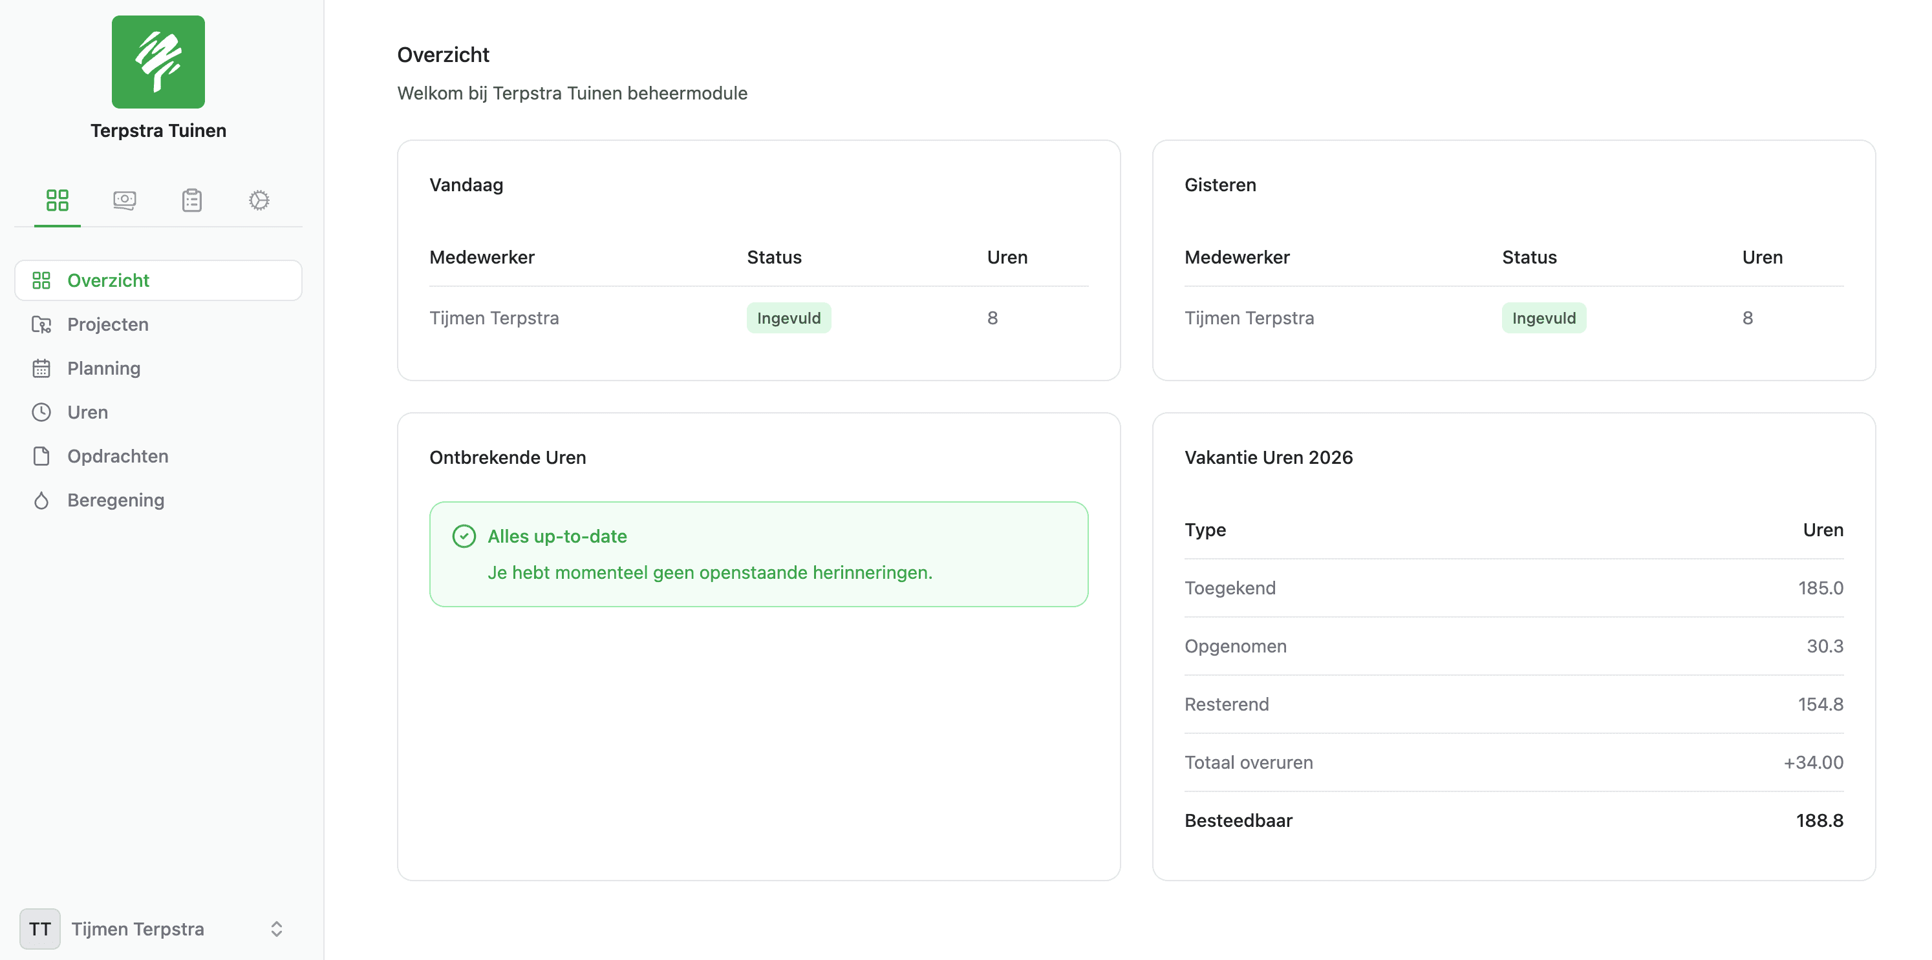The height and width of the screenshot is (960, 1932).
Task: Select the clipboard section icon
Action: pyautogui.click(x=191, y=200)
